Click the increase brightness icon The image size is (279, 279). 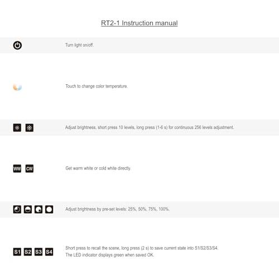pos(30,128)
